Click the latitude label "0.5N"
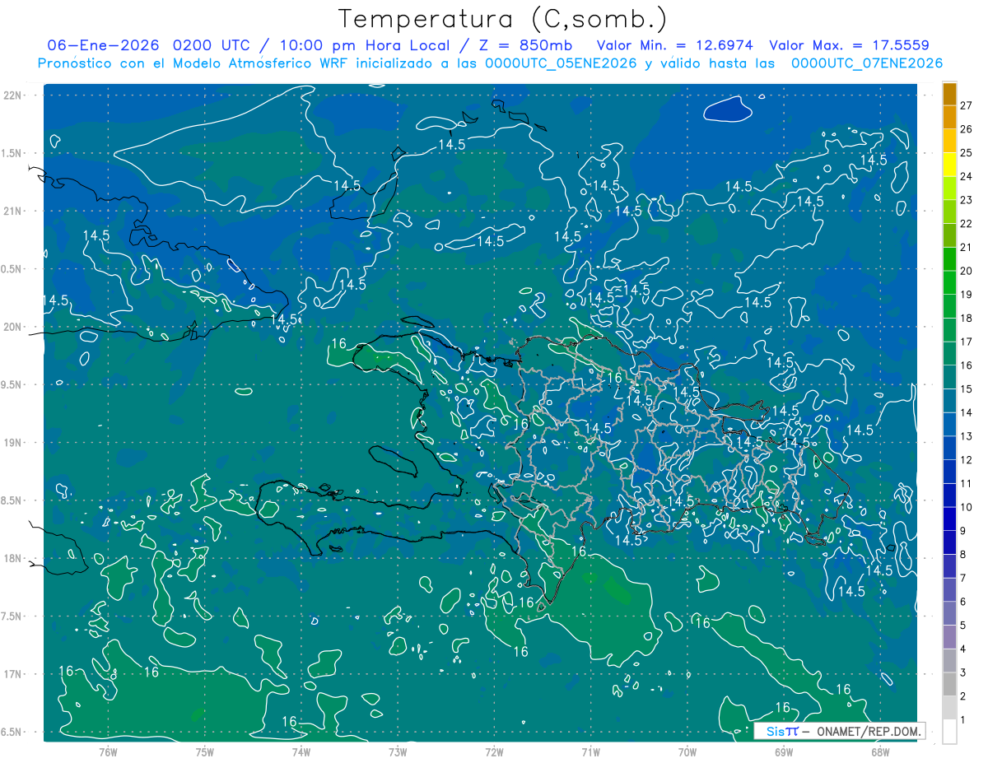 (12, 269)
